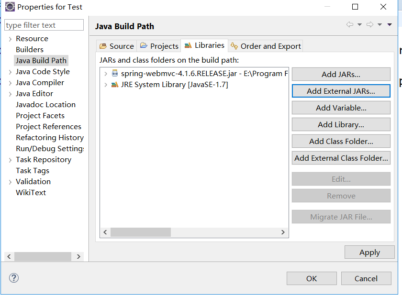Close the Properties for Test dialog
This screenshot has height=297, width=402.
pyautogui.click(x=383, y=7)
